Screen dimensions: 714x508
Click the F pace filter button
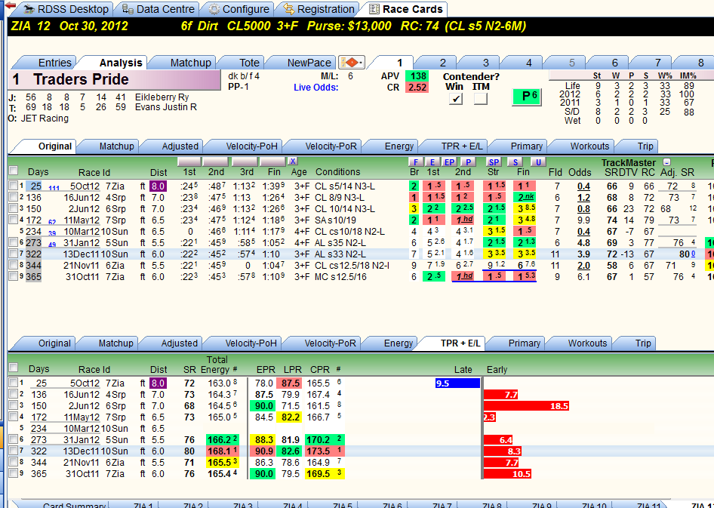click(x=415, y=162)
